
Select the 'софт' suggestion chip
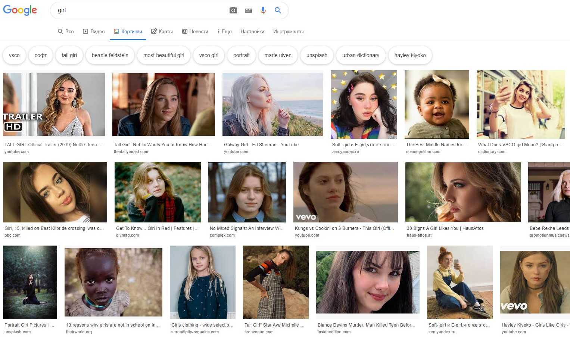coord(41,55)
